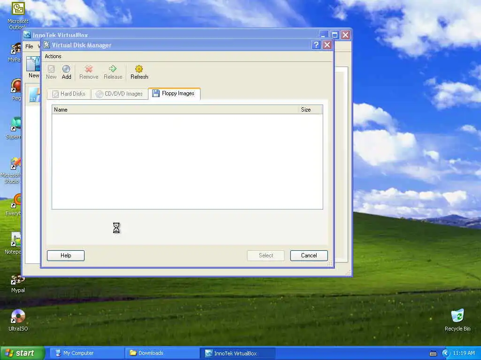Click the keyboard icon in system tray

tap(433, 353)
